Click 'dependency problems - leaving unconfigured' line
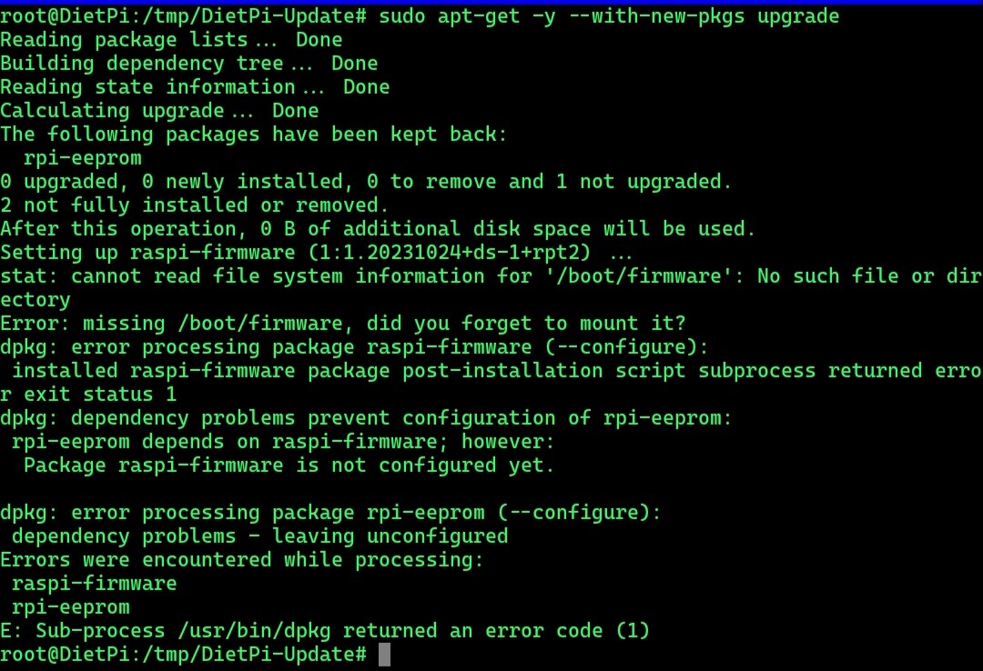The width and height of the screenshot is (983, 671). click(x=260, y=536)
